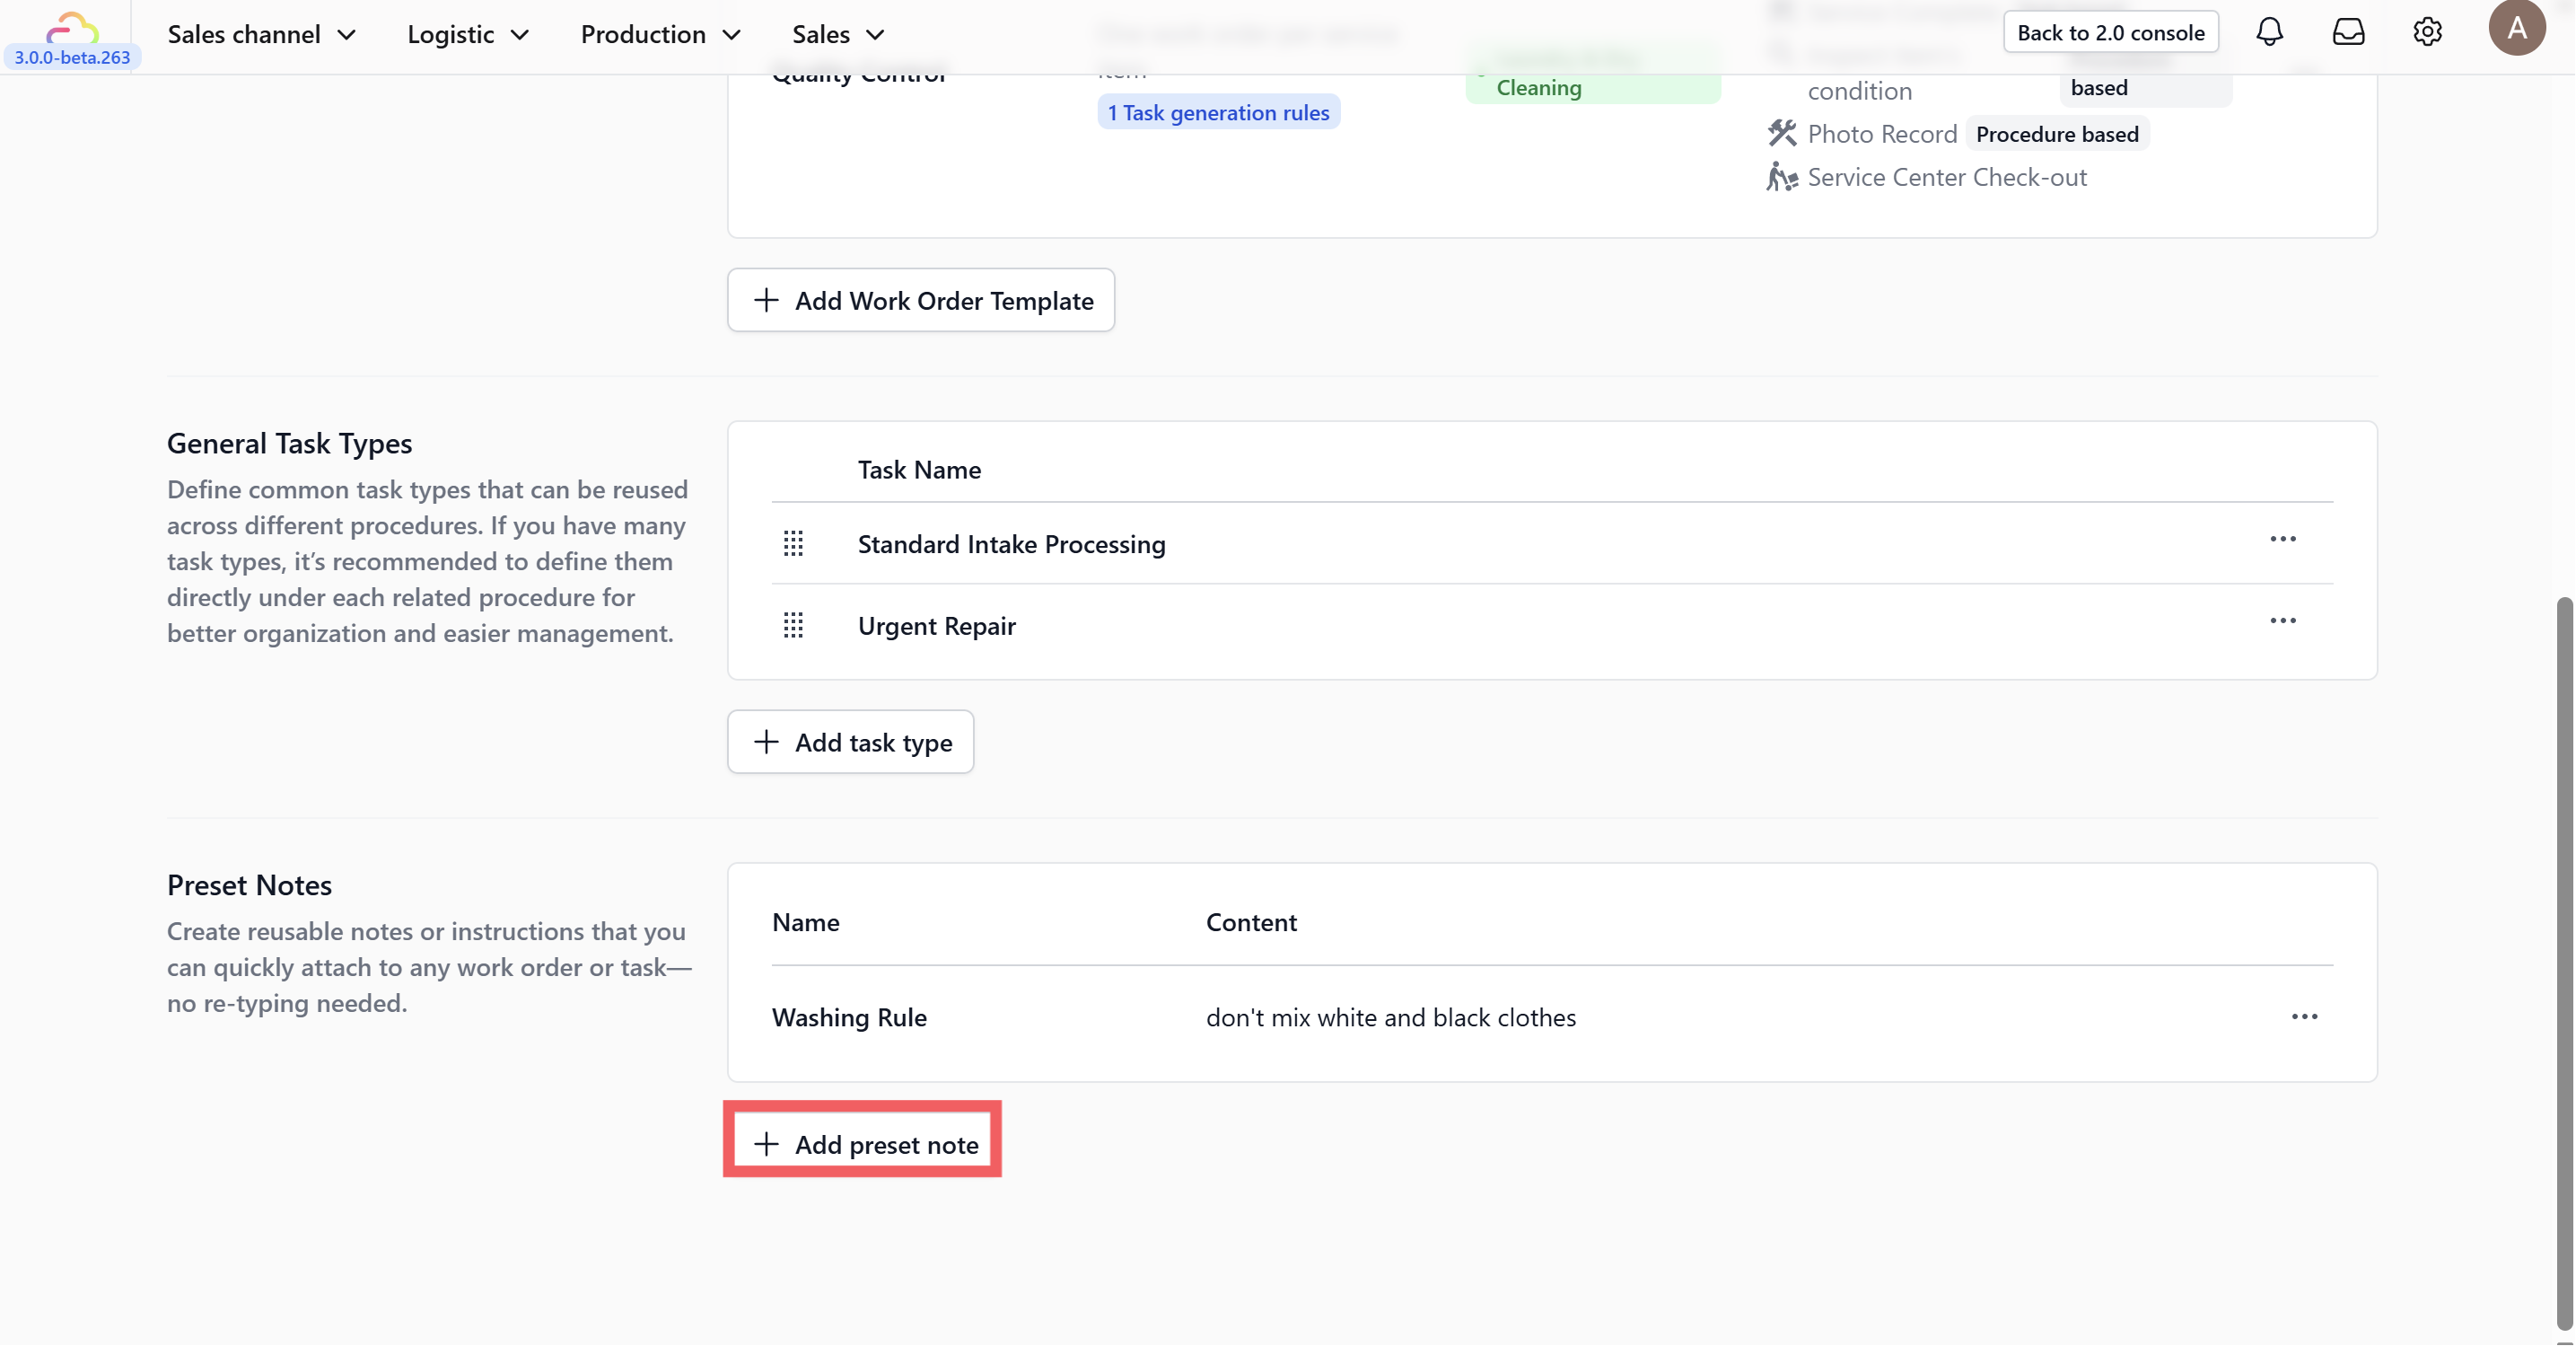The image size is (2576, 1346).
Task: Click the Photo Record tools icon
Action: click(x=1781, y=133)
